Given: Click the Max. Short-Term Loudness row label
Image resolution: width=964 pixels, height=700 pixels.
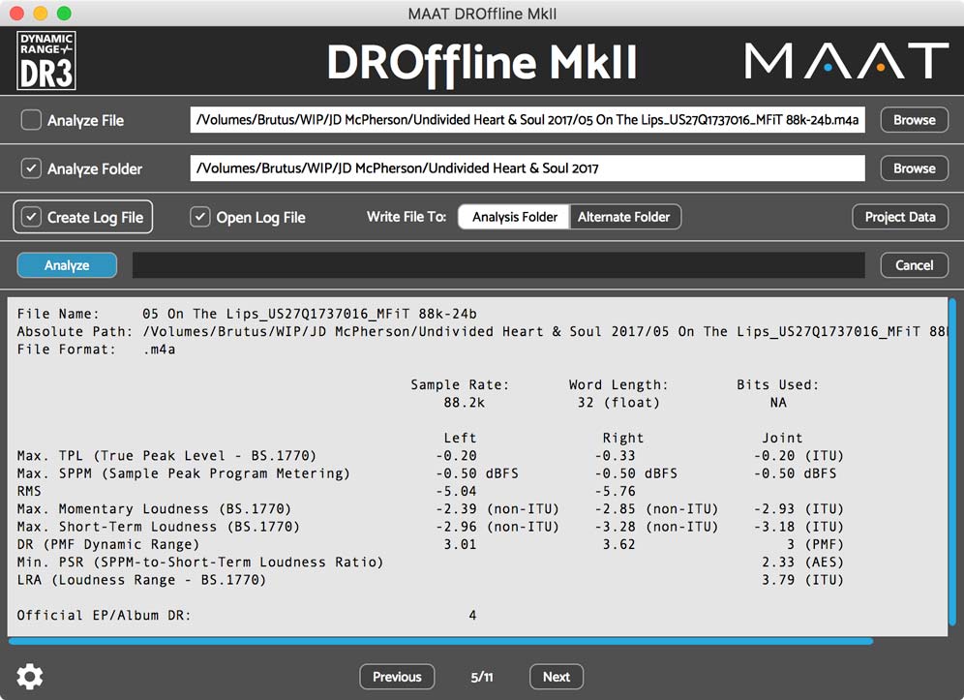Looking at the screenshot, I should pyautogui.click(x=158, y=527).
